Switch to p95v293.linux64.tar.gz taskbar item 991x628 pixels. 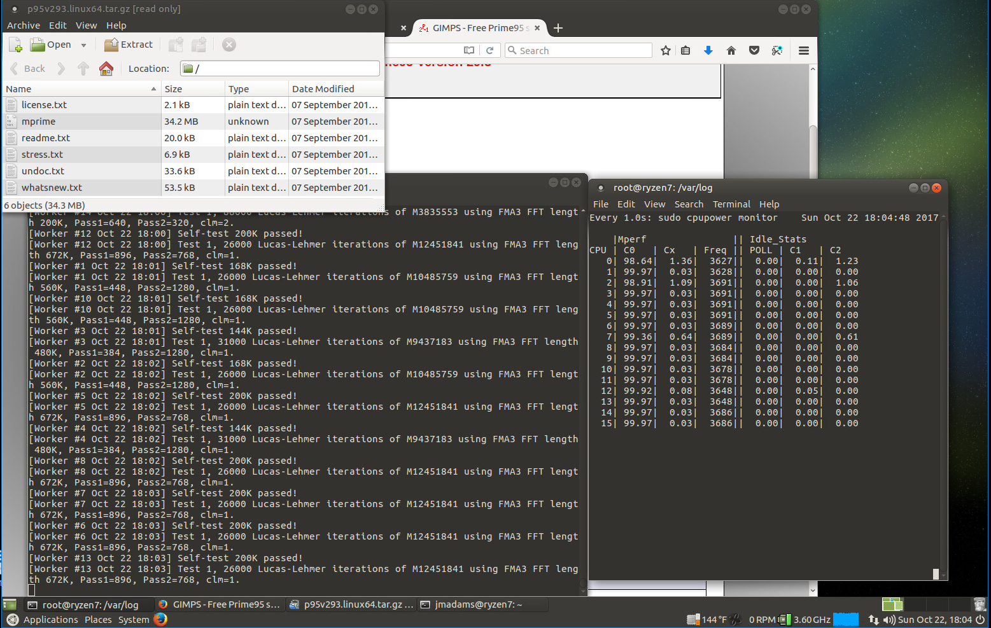point(352,604)
